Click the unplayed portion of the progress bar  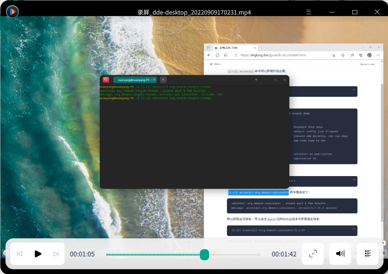click(234, 255)
